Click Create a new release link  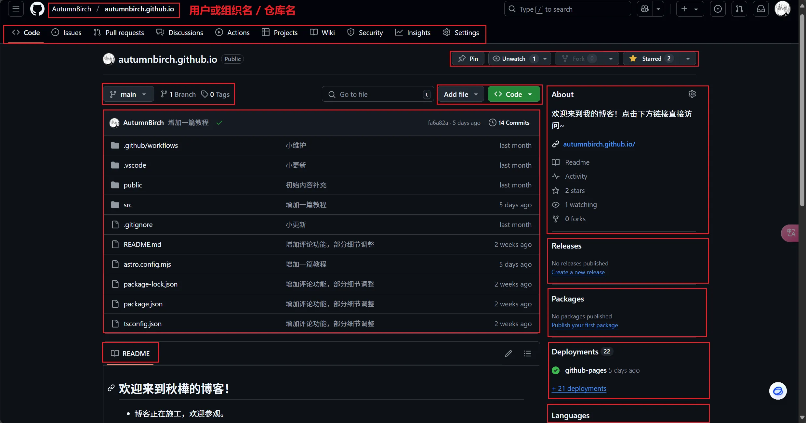coord(578,272)
